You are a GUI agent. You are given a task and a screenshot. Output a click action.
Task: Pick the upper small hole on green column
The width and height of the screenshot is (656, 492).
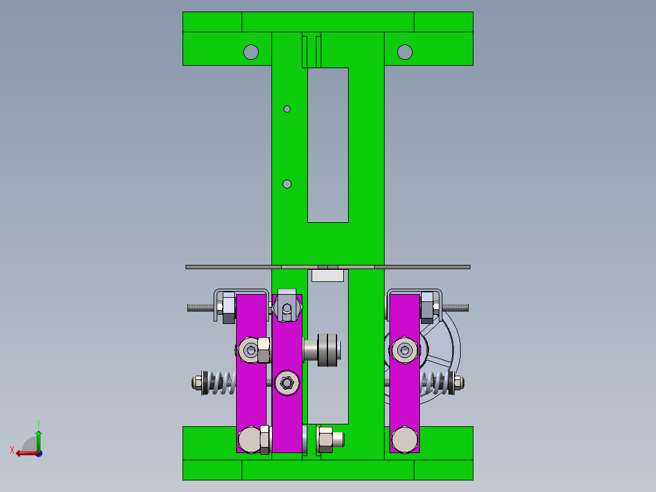pyautogui.click(x=287, y=109)
